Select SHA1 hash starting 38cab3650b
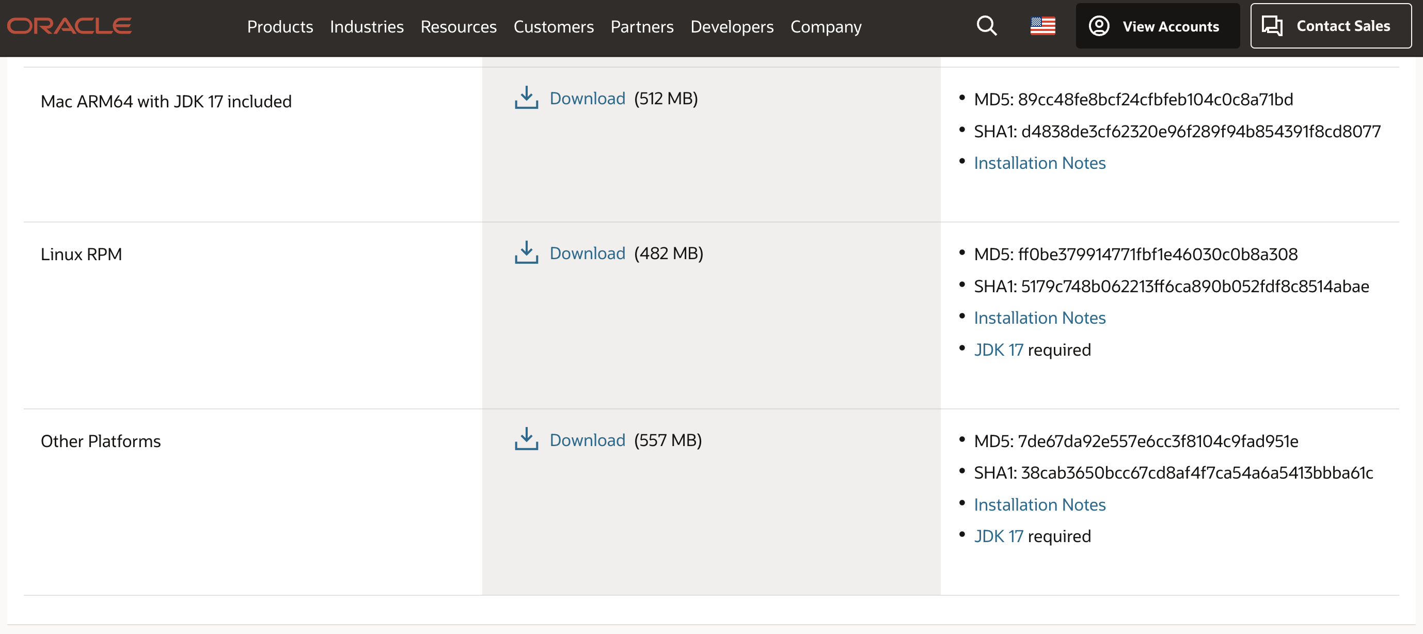This screenshot has height=634, width=1423. [1197, 473]
